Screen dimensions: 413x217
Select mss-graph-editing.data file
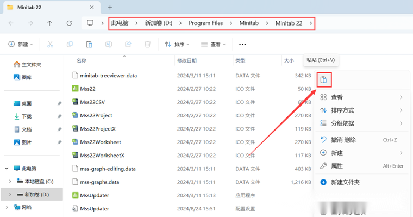pos(104,169)
